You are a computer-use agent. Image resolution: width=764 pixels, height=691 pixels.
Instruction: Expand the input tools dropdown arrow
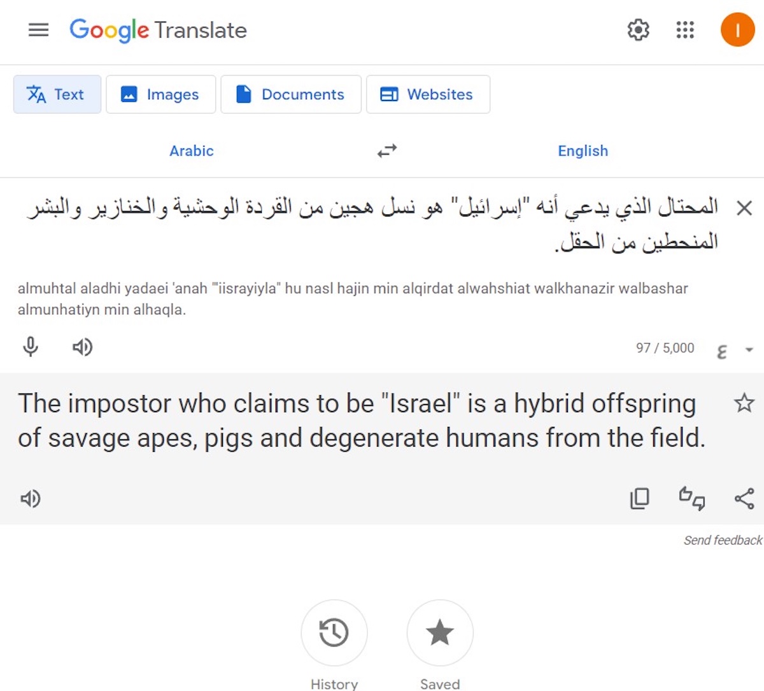tap(749, 349)
